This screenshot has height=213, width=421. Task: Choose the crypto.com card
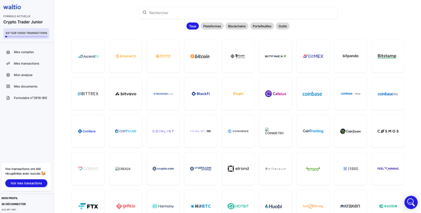163,169
